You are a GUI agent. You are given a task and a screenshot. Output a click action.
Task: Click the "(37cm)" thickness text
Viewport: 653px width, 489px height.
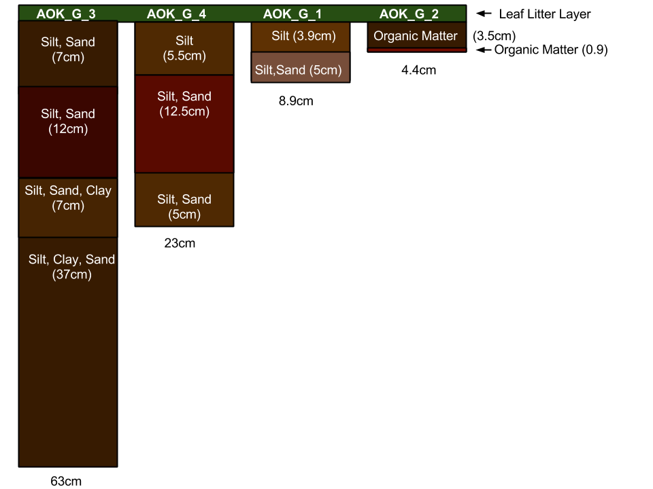pos(71,274)
